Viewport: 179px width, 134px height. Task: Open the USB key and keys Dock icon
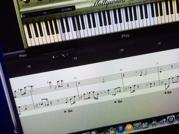pos(162,121)
